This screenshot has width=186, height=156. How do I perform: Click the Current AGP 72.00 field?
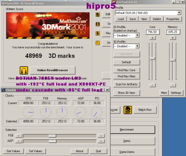pyautogui.click(x=81, y=103)
